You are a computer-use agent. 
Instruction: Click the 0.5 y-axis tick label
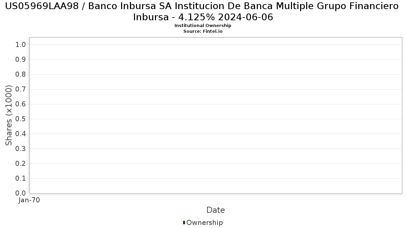coord(21,119)
